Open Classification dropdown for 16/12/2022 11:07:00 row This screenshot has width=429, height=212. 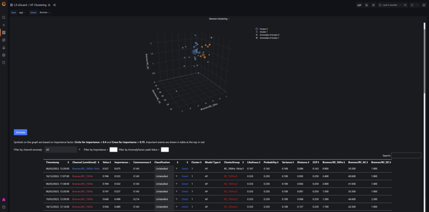pyautogui.click(x=164, y=176)
